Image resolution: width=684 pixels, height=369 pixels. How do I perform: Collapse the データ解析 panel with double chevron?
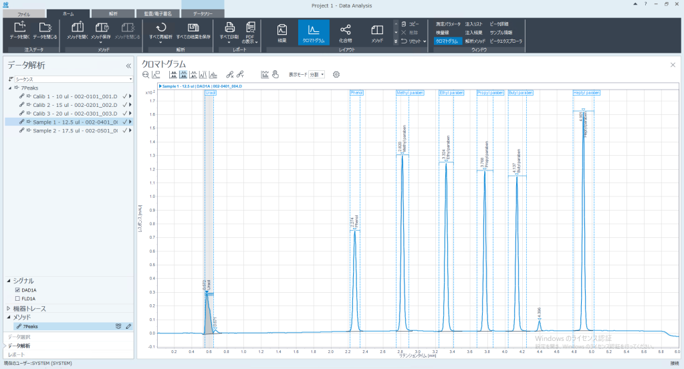click(128, 66)
